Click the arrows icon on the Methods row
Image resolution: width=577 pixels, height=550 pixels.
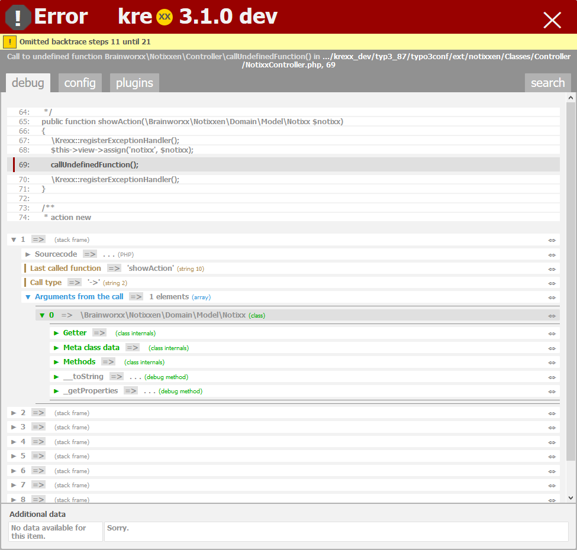[x=552, y=363]
